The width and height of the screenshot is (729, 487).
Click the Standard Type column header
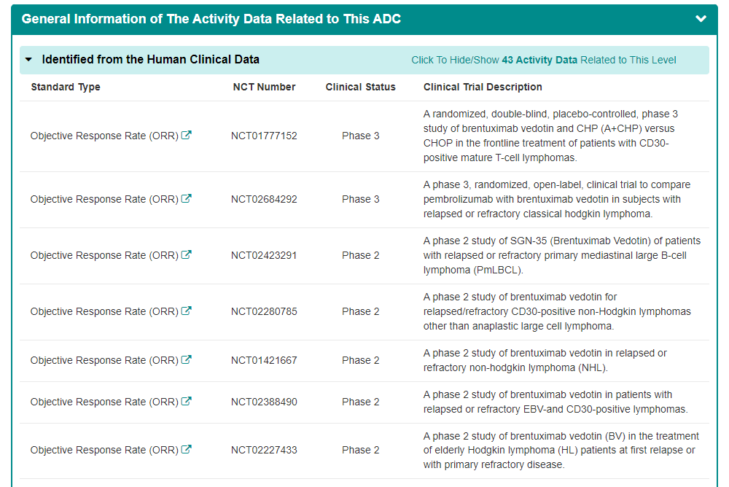66,87
